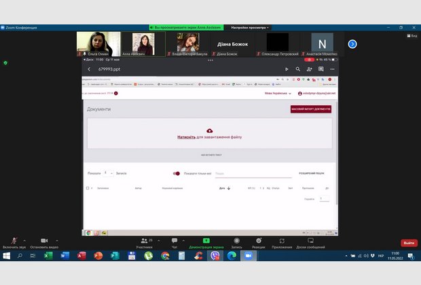
Task: Toggle the Показати тільки мої switch
Action: tap(177, 173)
